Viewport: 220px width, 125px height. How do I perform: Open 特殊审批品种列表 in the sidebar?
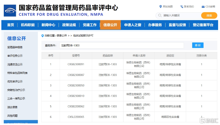point(17,73)
